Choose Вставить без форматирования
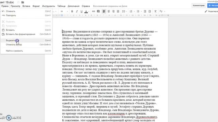The height and width of the screenshot is (122, 218). click(x=26, y=34)
